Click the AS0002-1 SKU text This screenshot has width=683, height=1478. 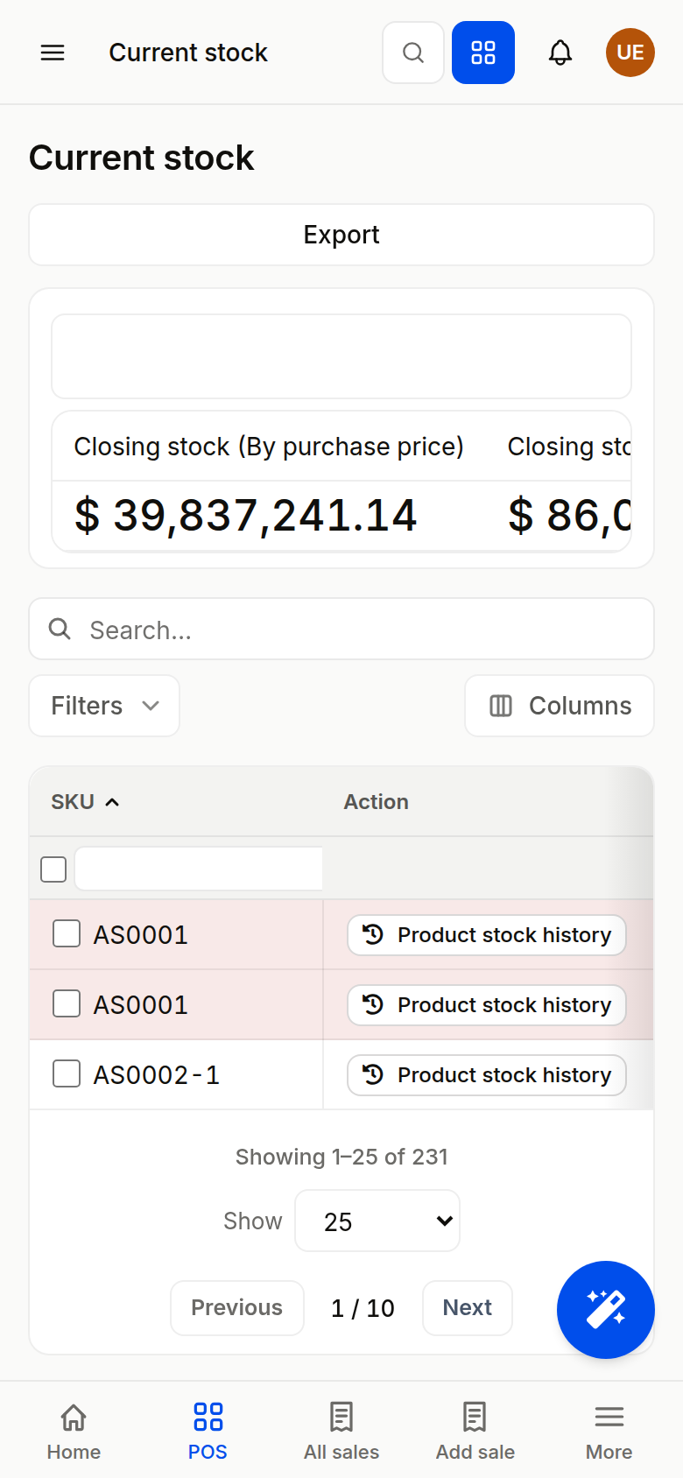(157, 1074)
